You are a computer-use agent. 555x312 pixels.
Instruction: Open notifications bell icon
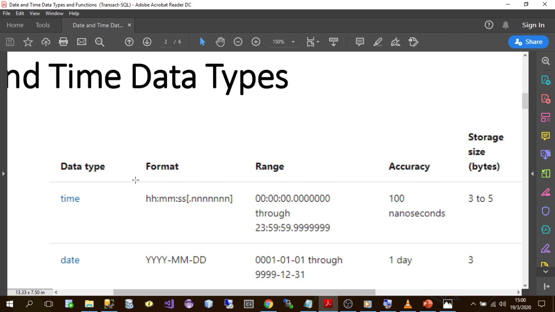point(506,25)
